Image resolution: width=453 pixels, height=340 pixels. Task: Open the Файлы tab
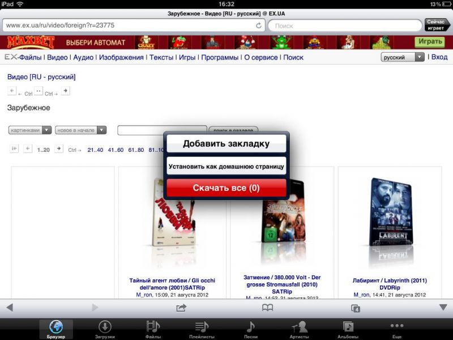tap(153, 329)
